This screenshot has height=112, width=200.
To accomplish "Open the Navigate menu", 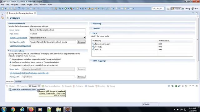I will point(14,5).
